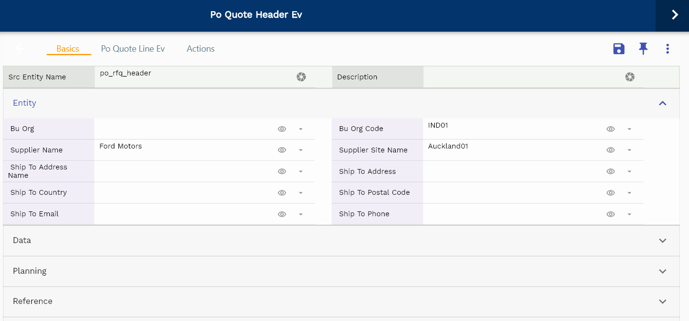Viewport: 689px width, 321px height.
Task: Click the pin icon in toolbar
Action: pos(643,49)
